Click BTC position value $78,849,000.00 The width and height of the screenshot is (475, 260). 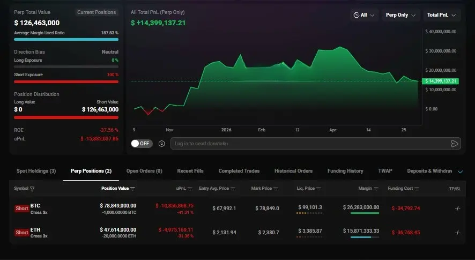coord(118,206)
